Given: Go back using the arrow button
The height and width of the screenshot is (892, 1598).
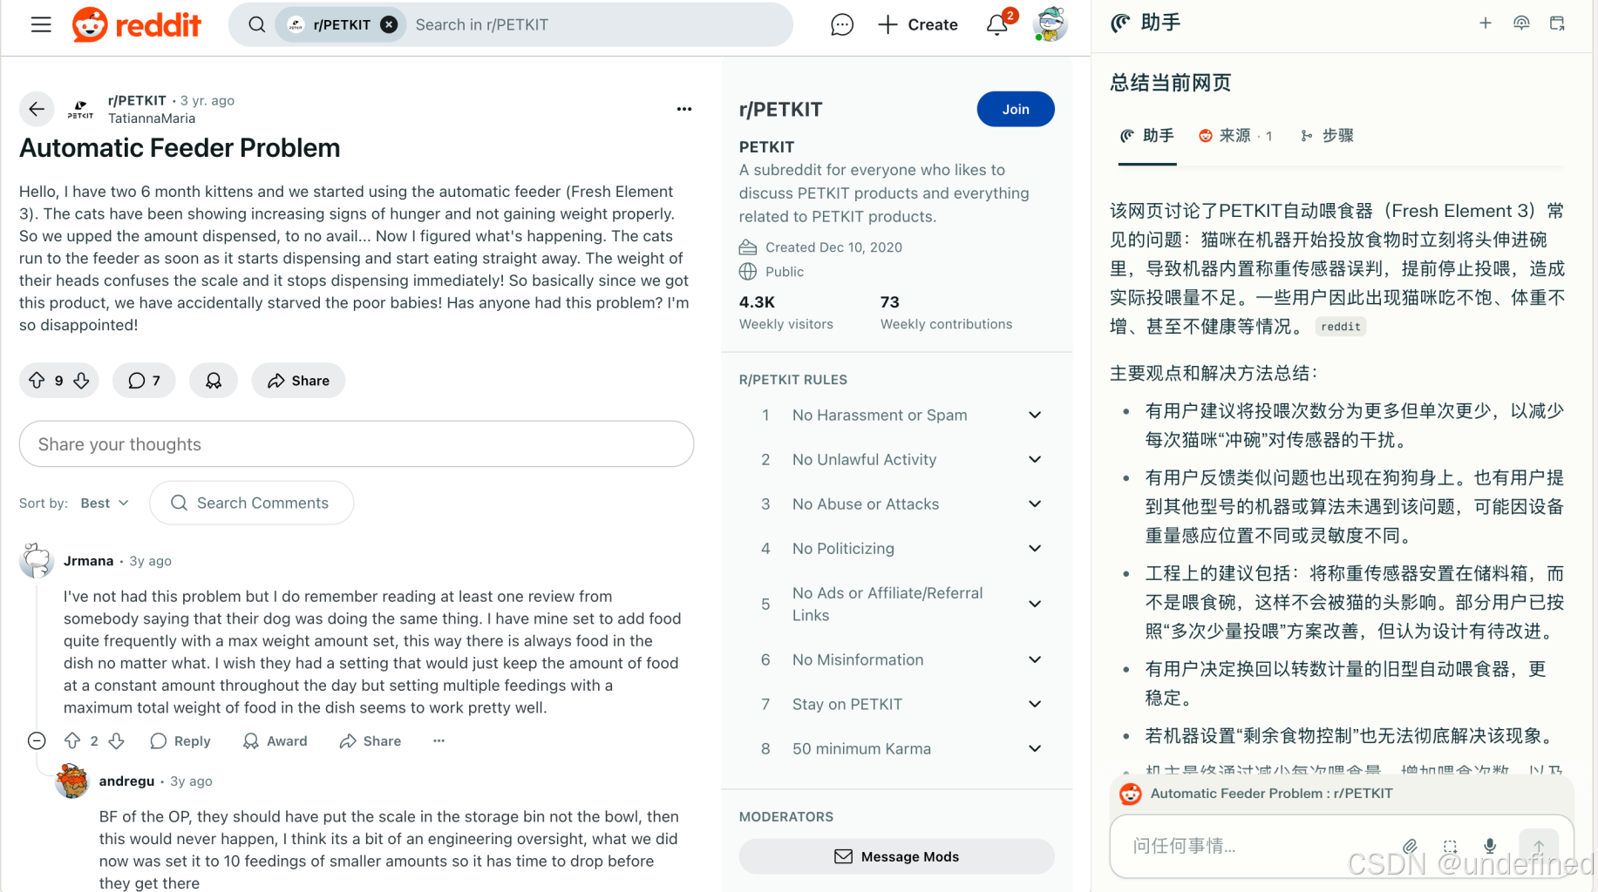Looking at the screenshot, I should tap(37, 109).
